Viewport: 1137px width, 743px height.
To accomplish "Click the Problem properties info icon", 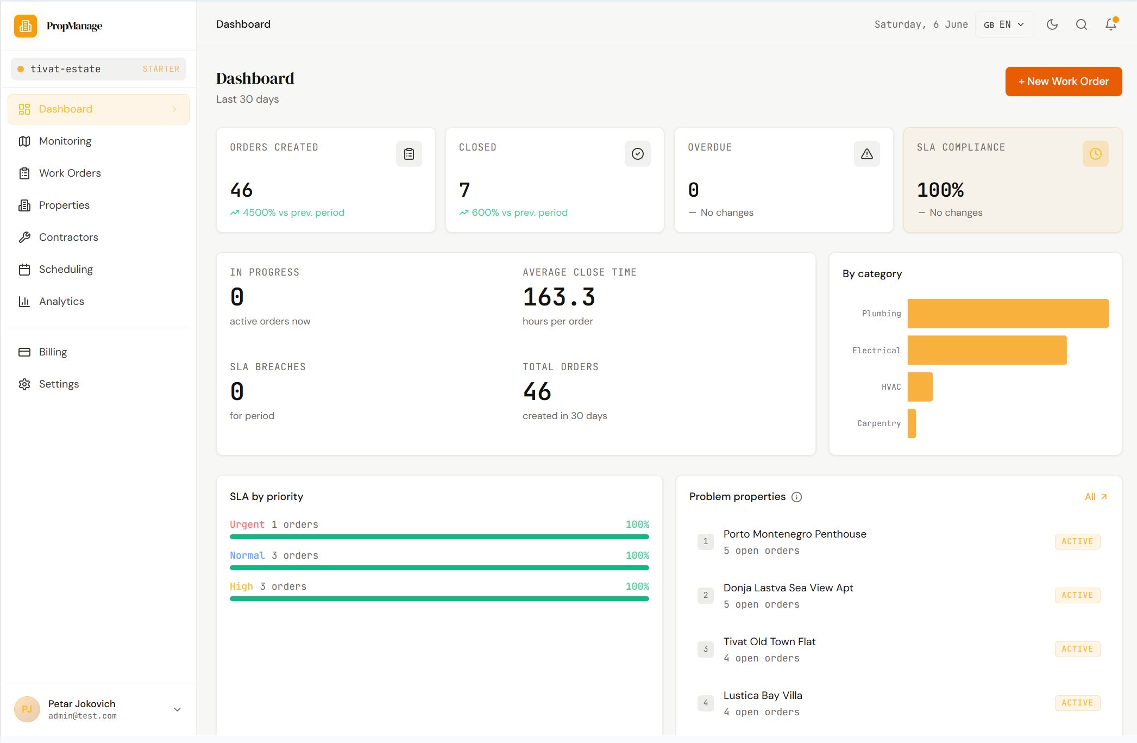I will pos(797,497).
